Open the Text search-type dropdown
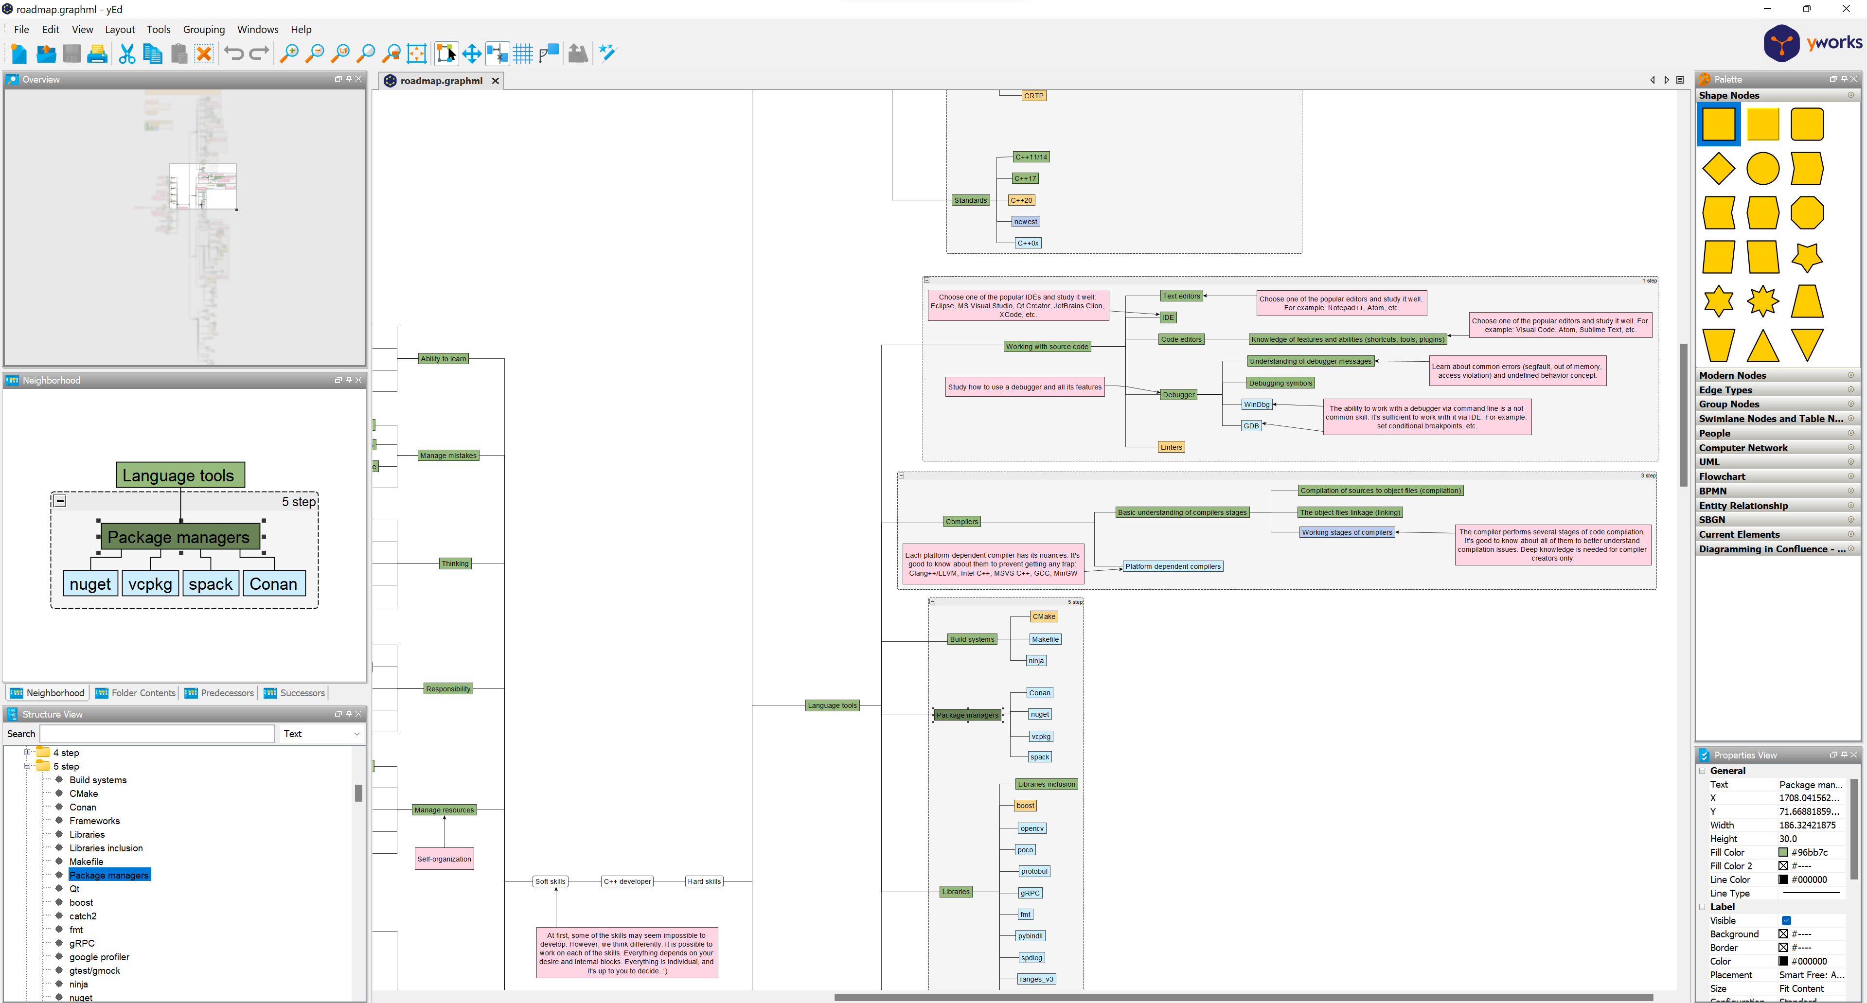This screenshot has width=1867, height=1003. click(x=321, y=733)
